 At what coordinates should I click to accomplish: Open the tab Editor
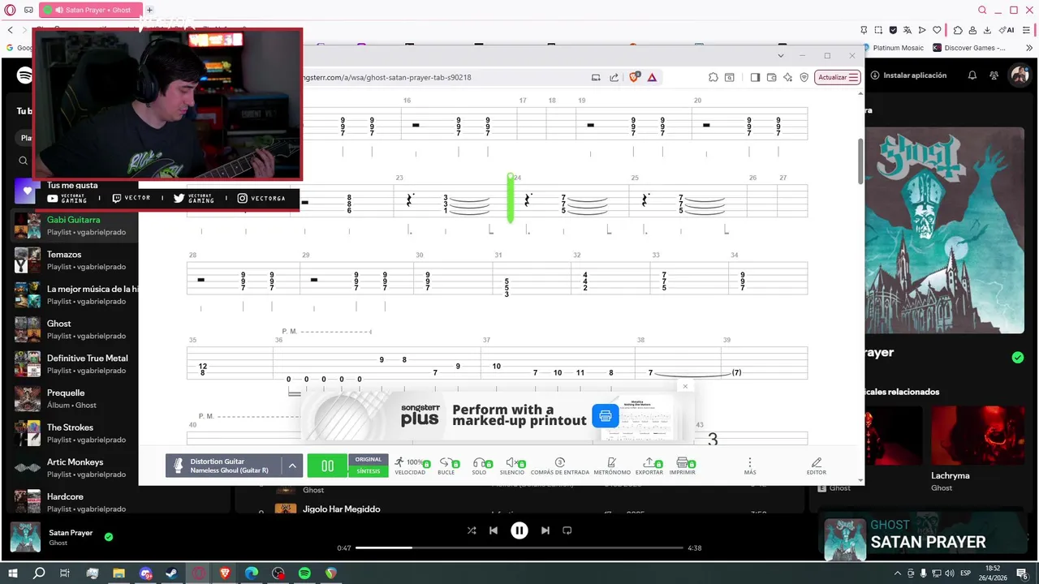816,466
